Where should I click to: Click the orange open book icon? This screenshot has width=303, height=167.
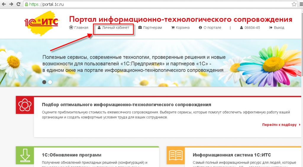175,155
